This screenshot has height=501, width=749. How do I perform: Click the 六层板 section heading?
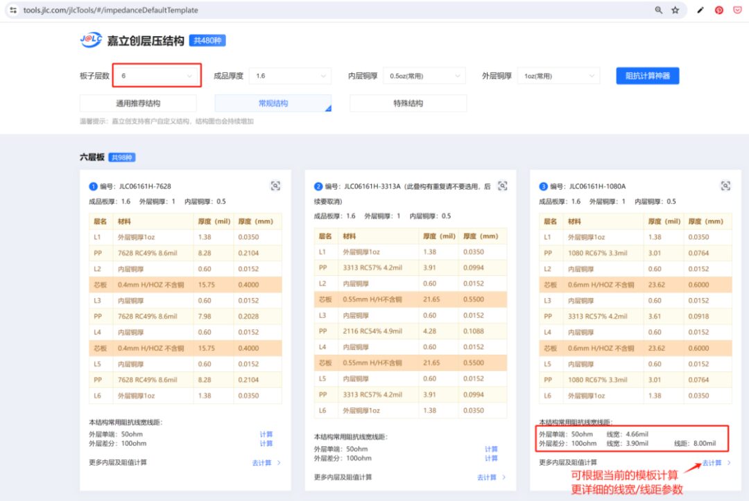pyautogui.click(x=92, y=157)
